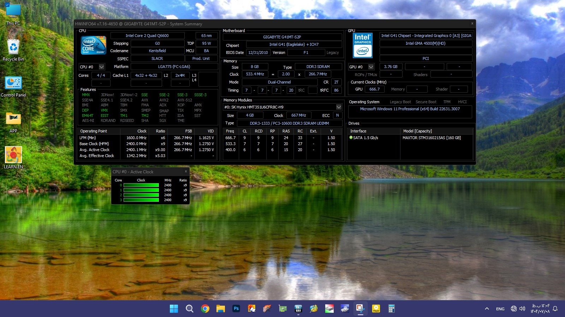Open the yellow Player app in taskbar
Image resolution: width=565 pixels, height=317 pixels.
tap(376, 309)
